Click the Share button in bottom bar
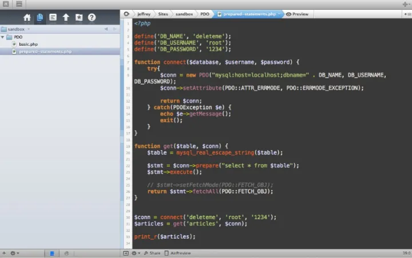This screenshot has width=412, height=258. coord(152,253)
